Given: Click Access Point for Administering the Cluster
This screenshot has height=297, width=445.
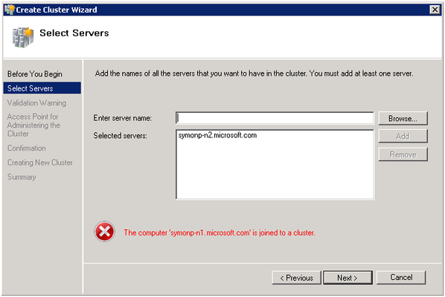Looking at the screenshot, I should (33, 125).
